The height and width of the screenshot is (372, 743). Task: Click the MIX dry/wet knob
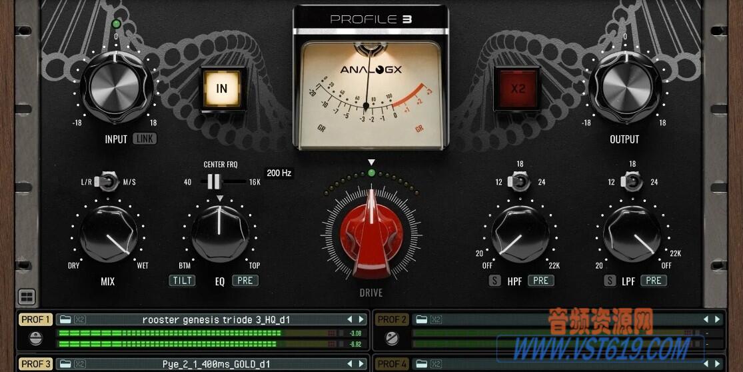click(x=109, y=234)
